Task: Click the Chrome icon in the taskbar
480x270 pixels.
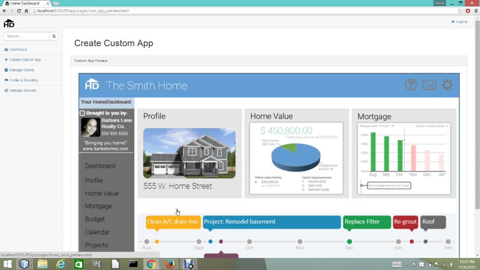Action: [151, 264]
